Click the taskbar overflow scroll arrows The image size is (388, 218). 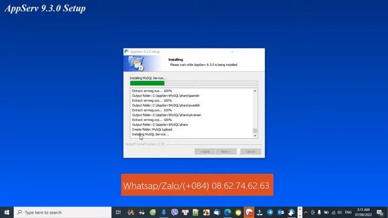[299, 213]
